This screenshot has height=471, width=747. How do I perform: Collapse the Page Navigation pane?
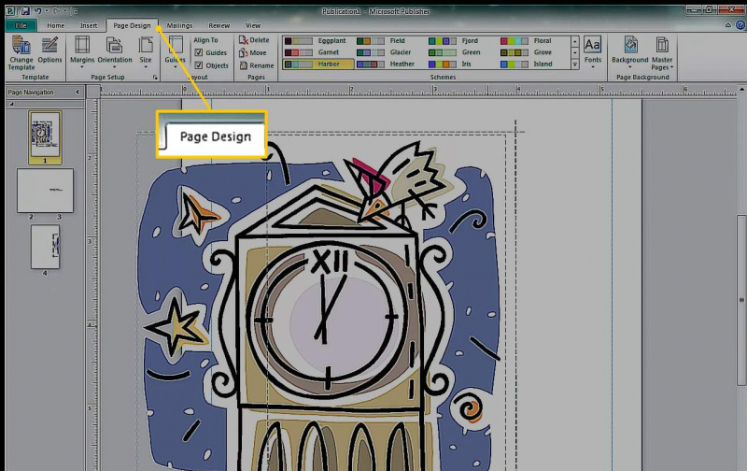pyautogui.click(x=78, y=92)
